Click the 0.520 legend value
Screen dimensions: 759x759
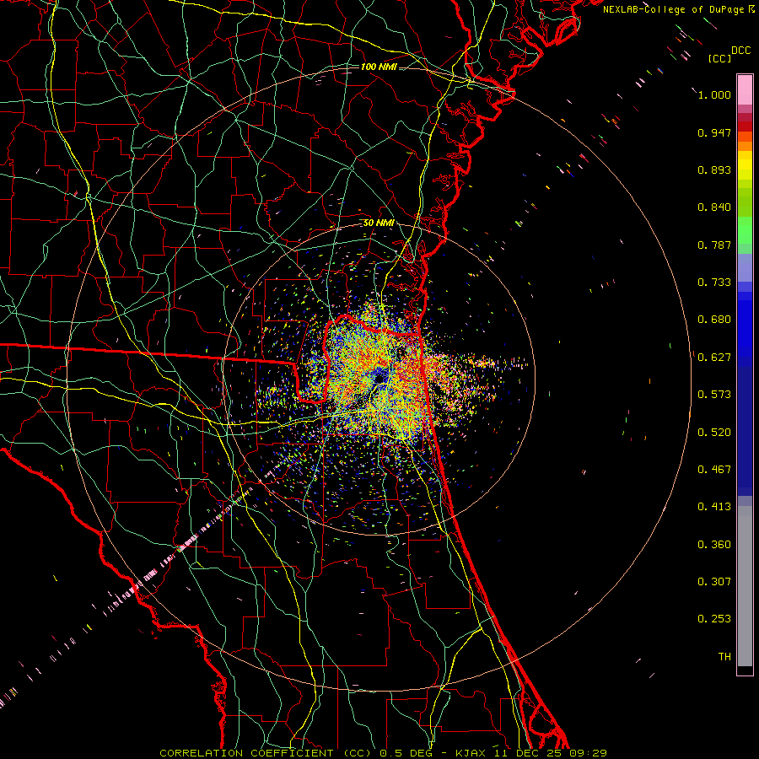coord(714,433)
